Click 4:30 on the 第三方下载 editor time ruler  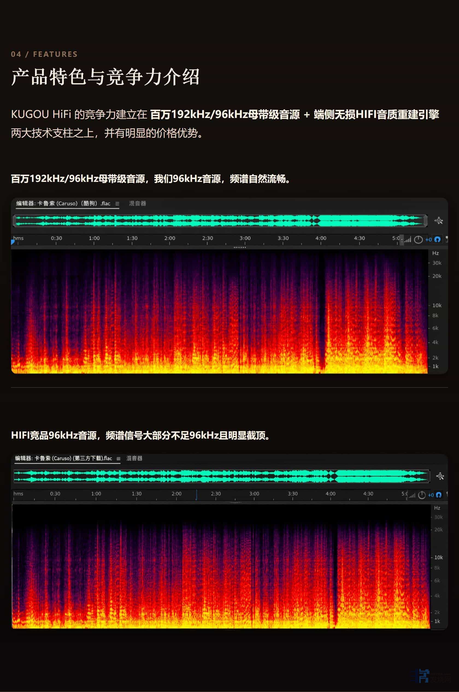coord(368,494)
